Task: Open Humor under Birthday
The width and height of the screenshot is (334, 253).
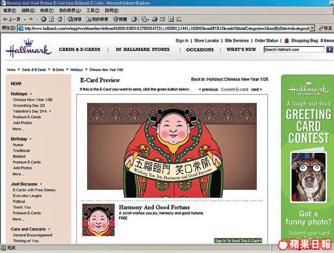Action: [18, 145]
